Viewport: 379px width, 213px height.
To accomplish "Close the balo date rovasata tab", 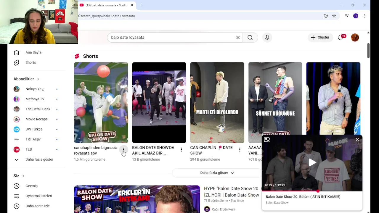I will tap(132, 5).
